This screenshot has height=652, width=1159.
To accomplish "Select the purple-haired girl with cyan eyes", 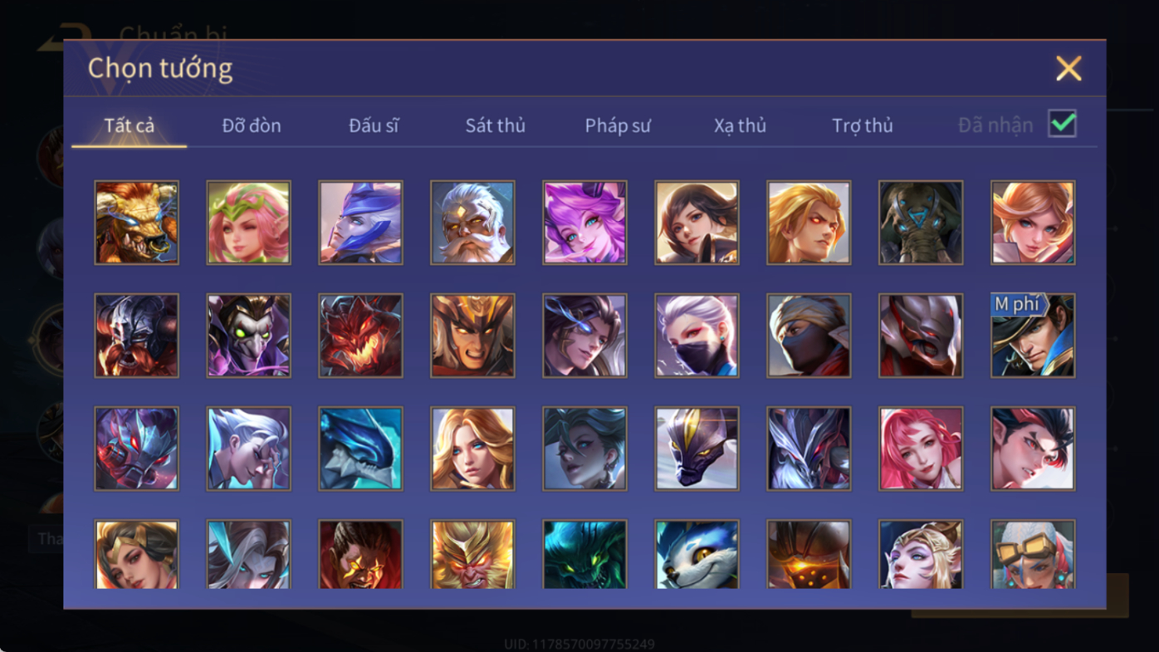I will pyautogui.click(x=584, y=223).
